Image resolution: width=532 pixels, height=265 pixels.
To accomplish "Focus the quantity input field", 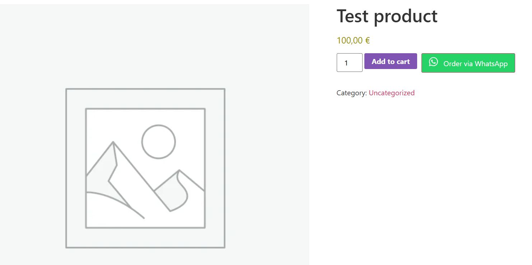I will [x=349, y=63].
